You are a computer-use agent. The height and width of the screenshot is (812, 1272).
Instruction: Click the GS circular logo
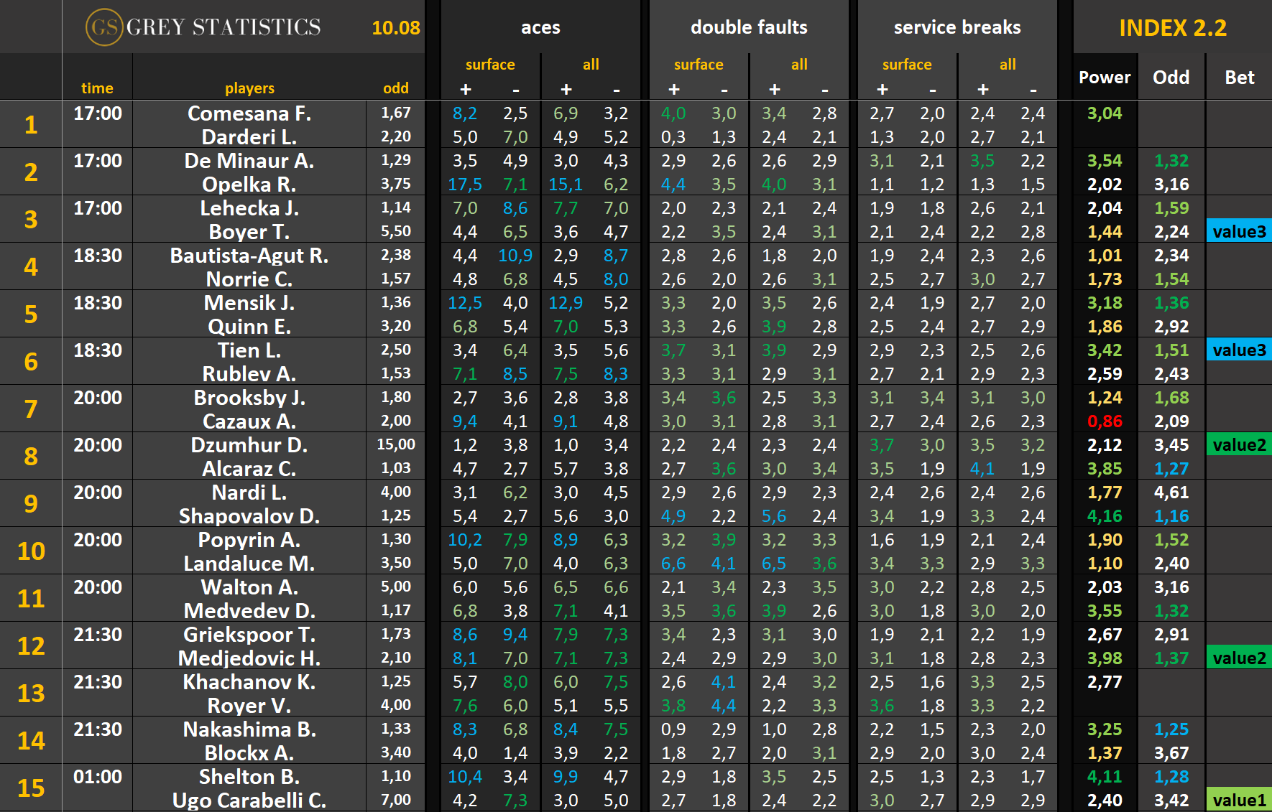click(104, 27)
